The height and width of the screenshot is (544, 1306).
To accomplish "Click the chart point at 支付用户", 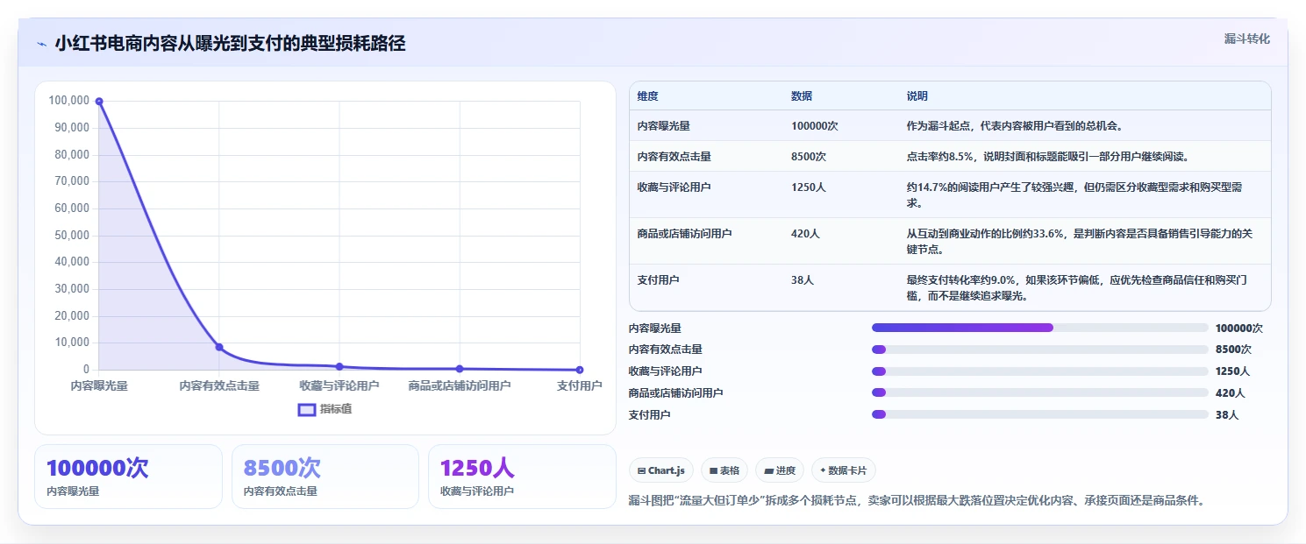I will tap(580, 370).
